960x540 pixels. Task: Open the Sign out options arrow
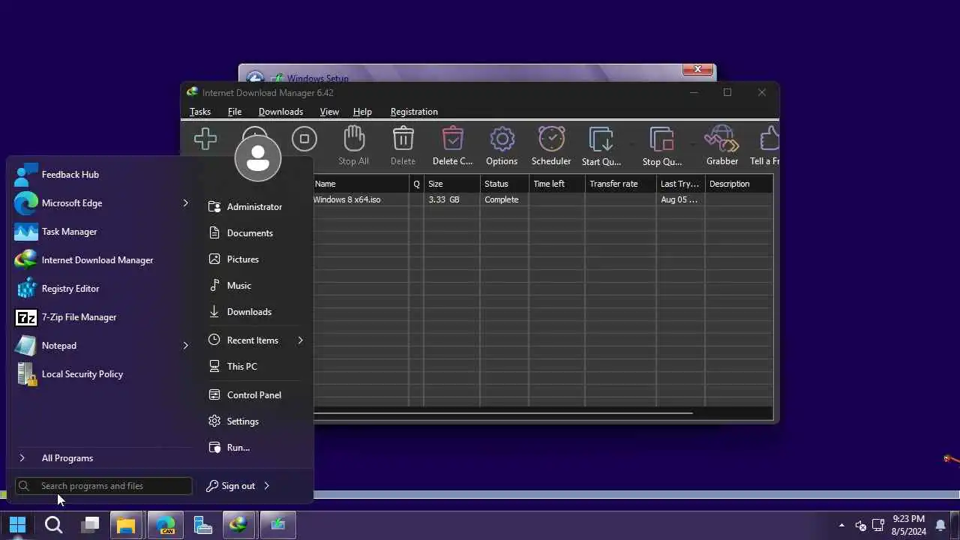[266, 486]
